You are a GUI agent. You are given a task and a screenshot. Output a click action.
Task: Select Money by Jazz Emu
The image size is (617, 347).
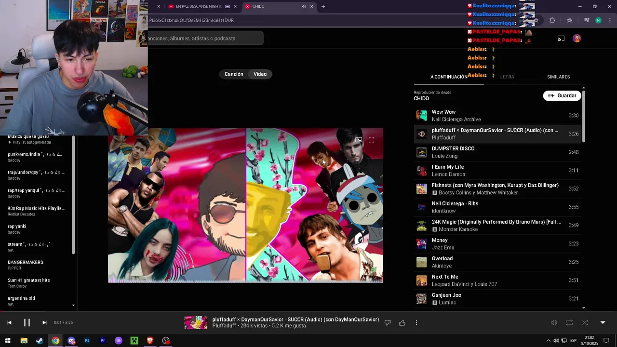(497, 244)
